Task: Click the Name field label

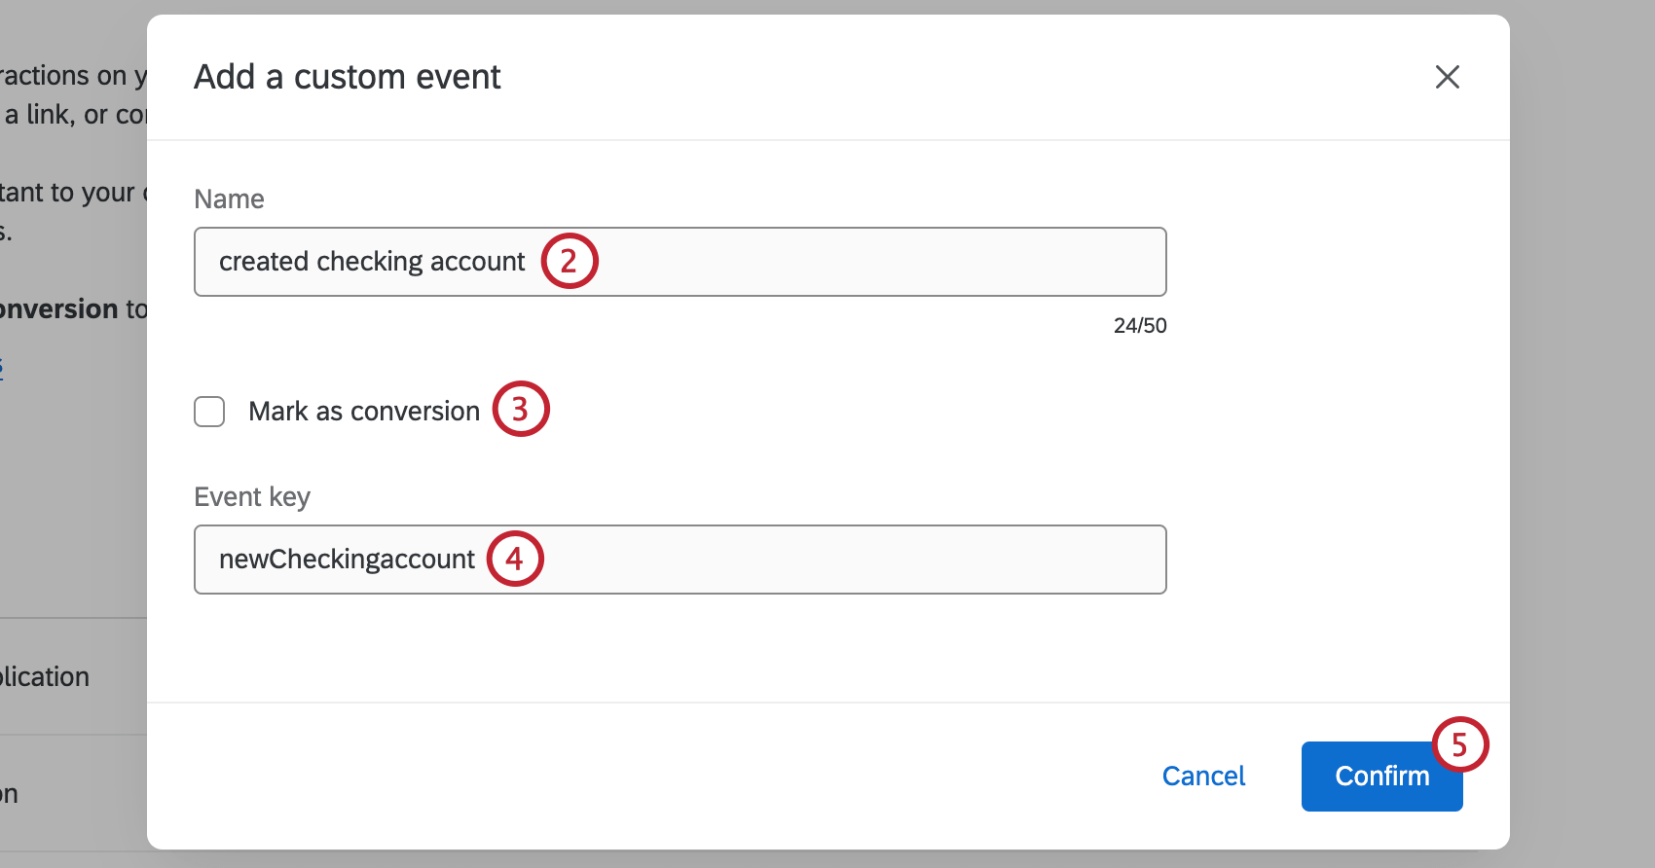Action: 230,199
